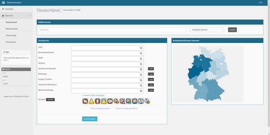Select the first yellow warning triangle symbol
Image resolution: width=270 pixels, height=135 pixels.
pyautogui.click(x=91, y=101)
